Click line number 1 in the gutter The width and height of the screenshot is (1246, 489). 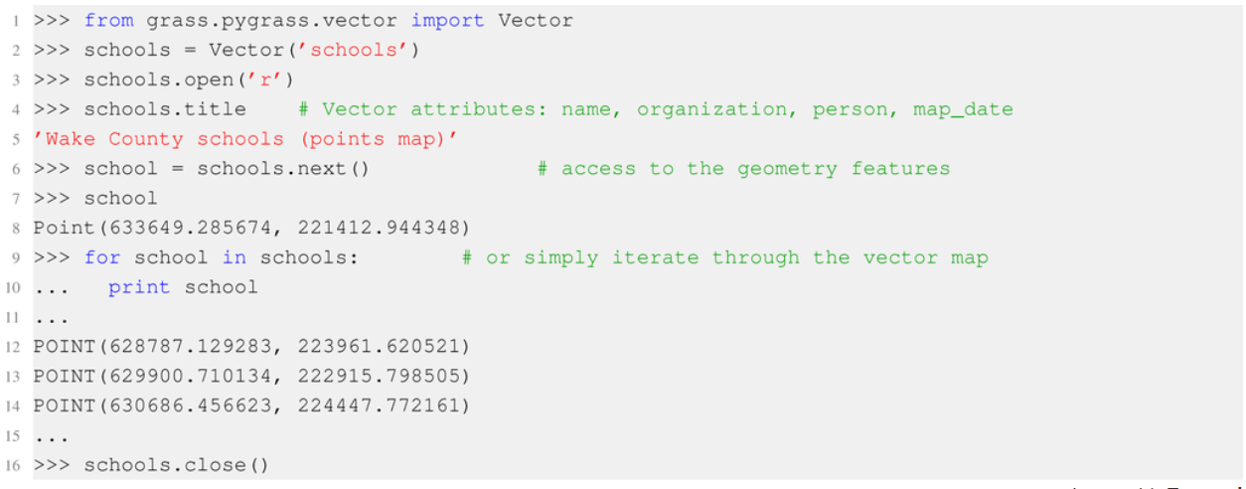(18, 21)
